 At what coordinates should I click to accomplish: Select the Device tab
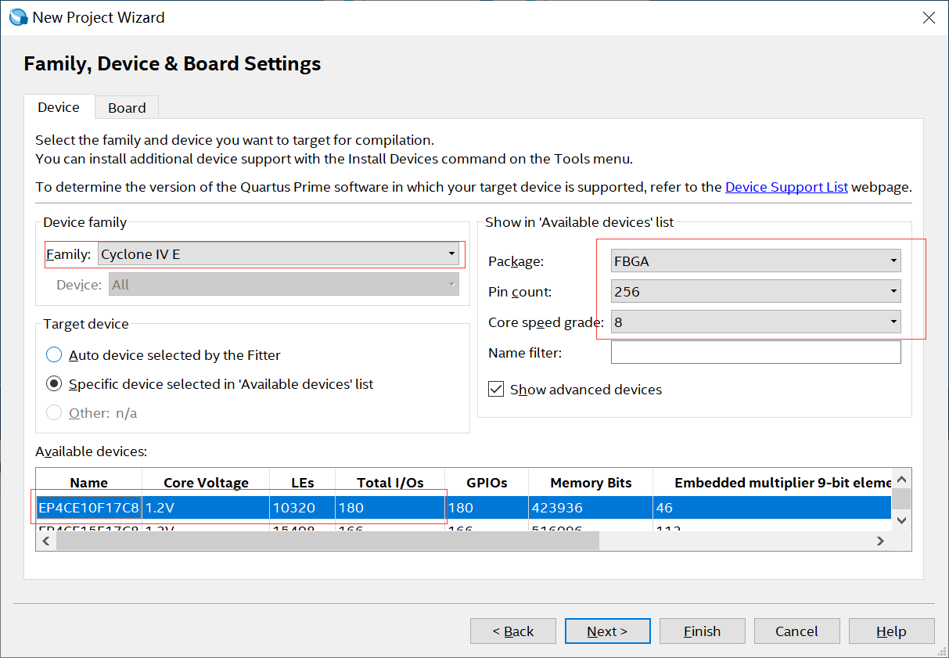59,107
